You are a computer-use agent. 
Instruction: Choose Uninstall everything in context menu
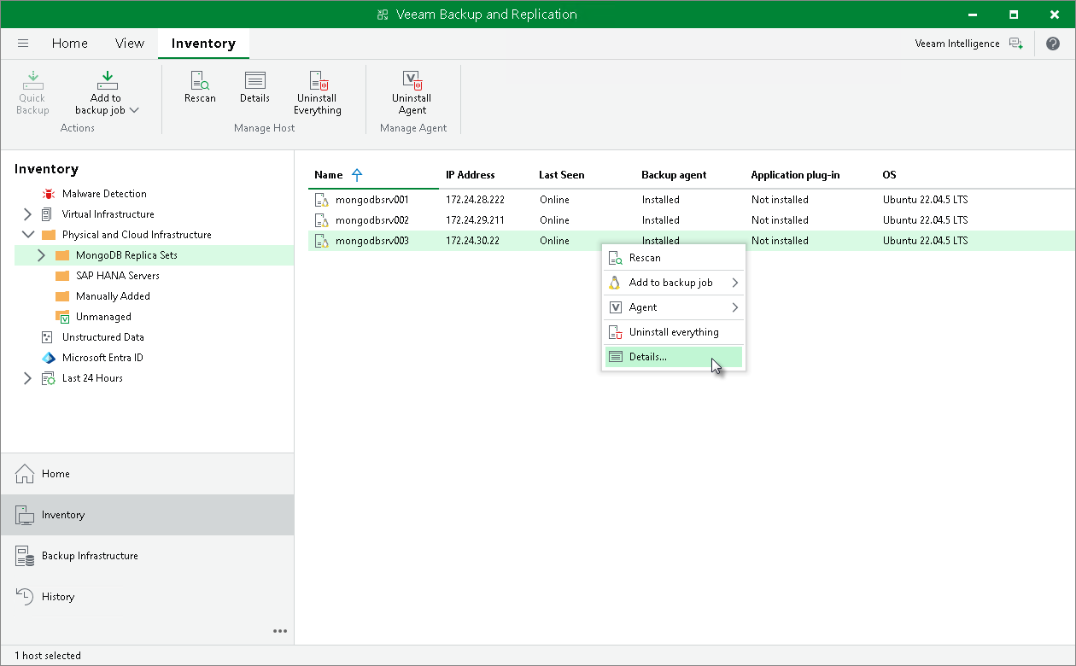click(x=674, y=332)
